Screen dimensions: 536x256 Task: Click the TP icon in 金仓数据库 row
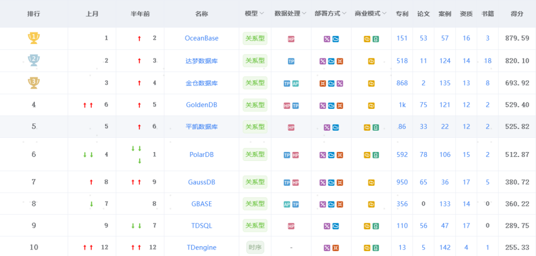click(x=287, y=84)
